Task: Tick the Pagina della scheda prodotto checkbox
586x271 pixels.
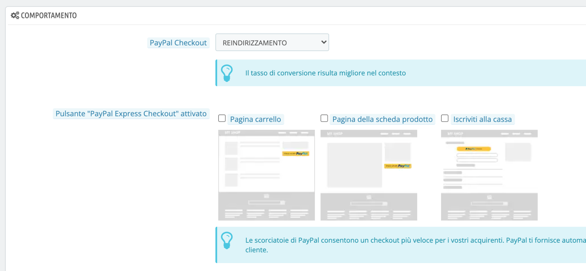Action: pyautogui.click(x=324, y=118)
